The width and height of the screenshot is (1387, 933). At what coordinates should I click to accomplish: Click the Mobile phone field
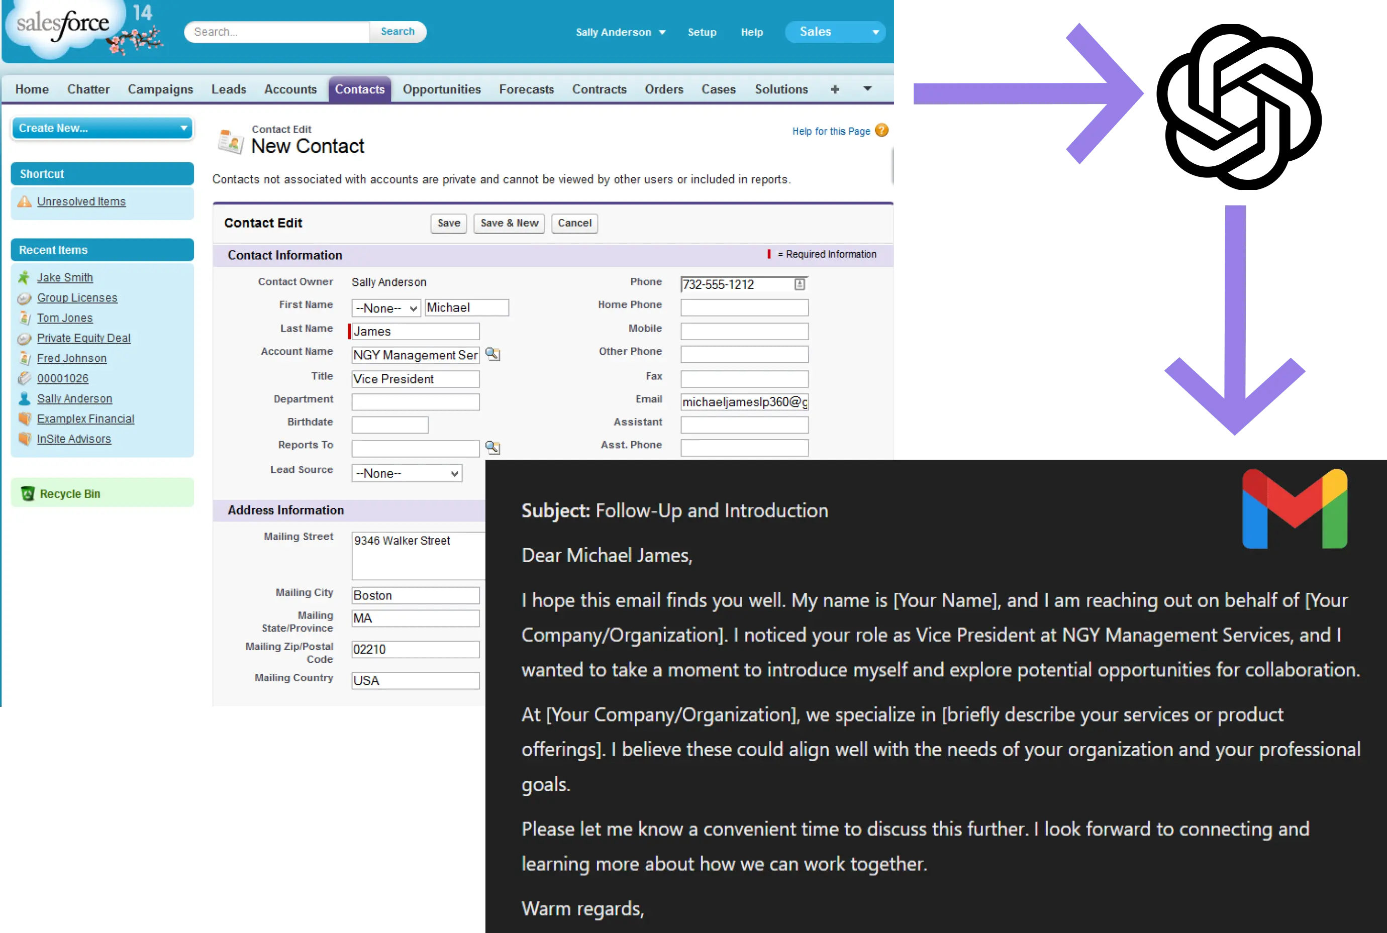744,332
